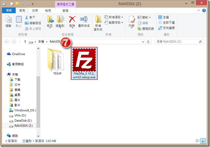Open 影片 (Videos) folder in sidebar
Viewport: 210px width, 147px height.
coord(15,105)
